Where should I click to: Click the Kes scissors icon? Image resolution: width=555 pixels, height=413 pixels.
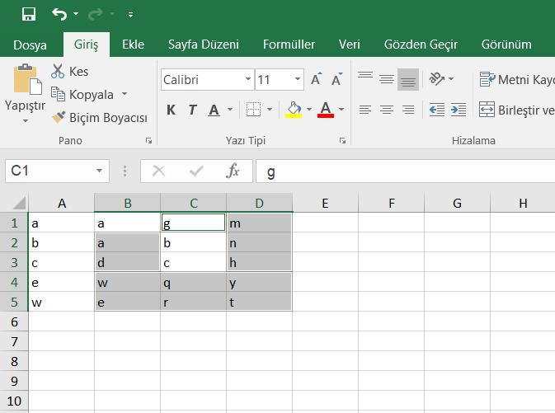pos(59,72)
